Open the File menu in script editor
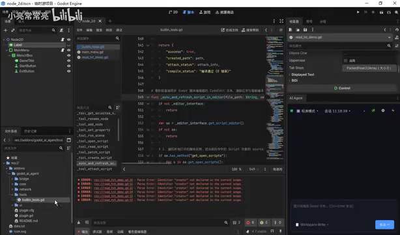 coord(79,30)
